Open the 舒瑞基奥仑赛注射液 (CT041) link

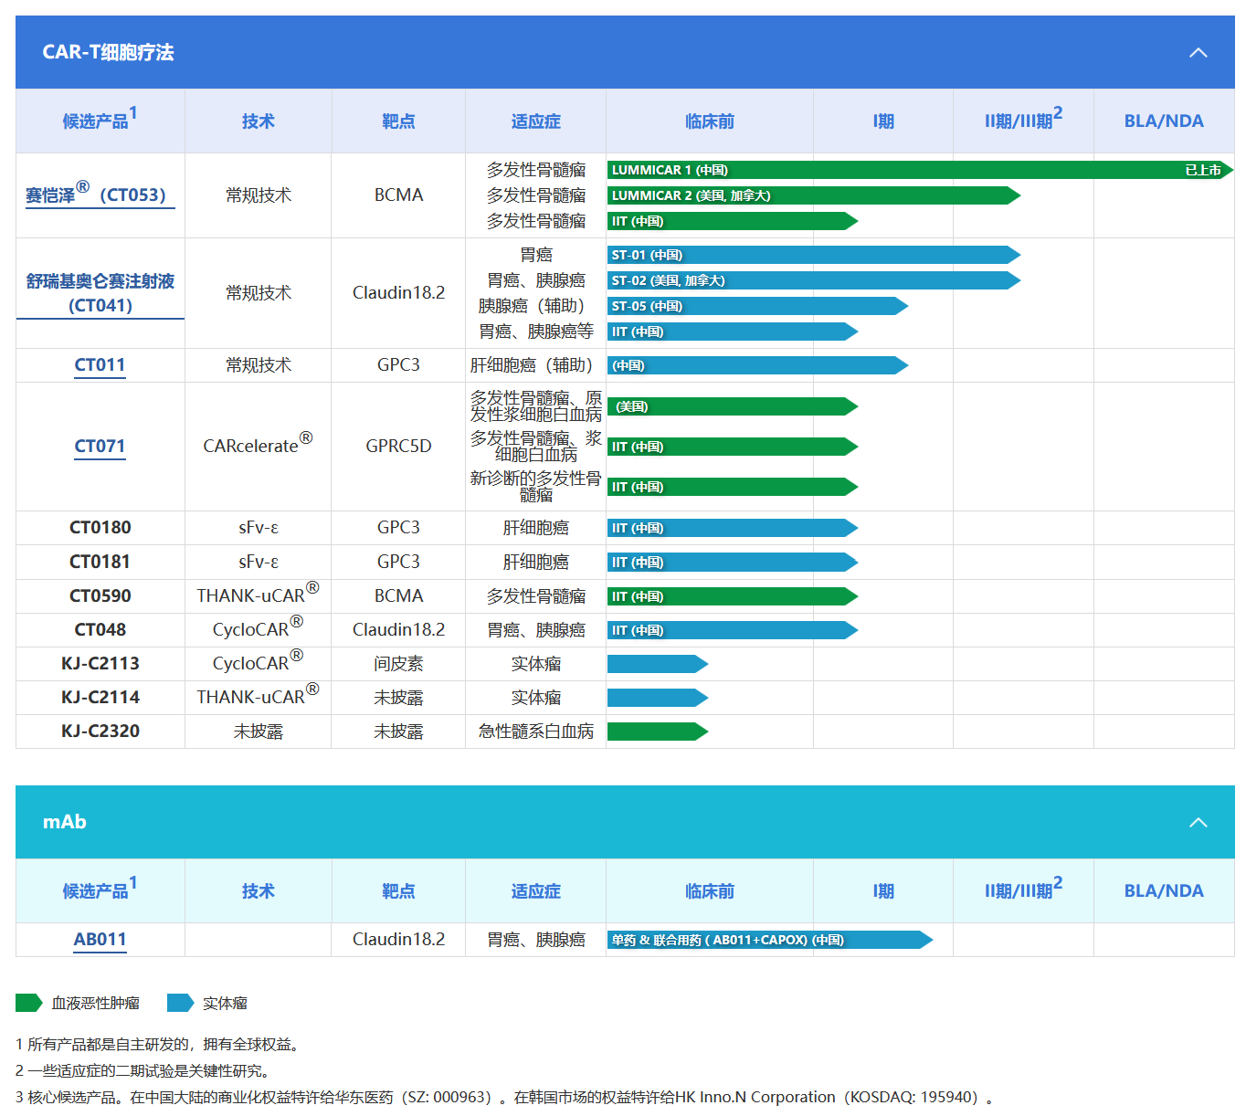[100, 293]
